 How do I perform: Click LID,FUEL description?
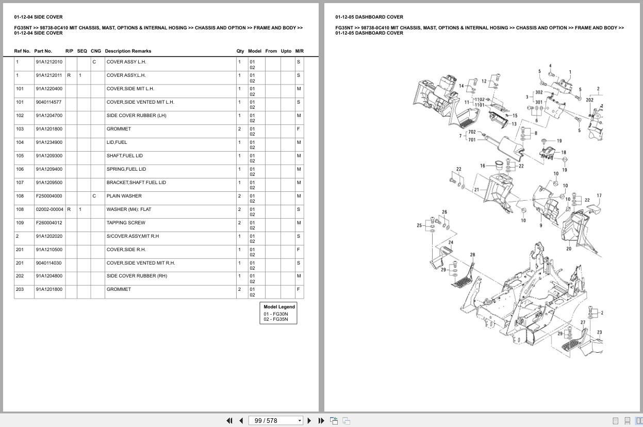click(117, 142)
